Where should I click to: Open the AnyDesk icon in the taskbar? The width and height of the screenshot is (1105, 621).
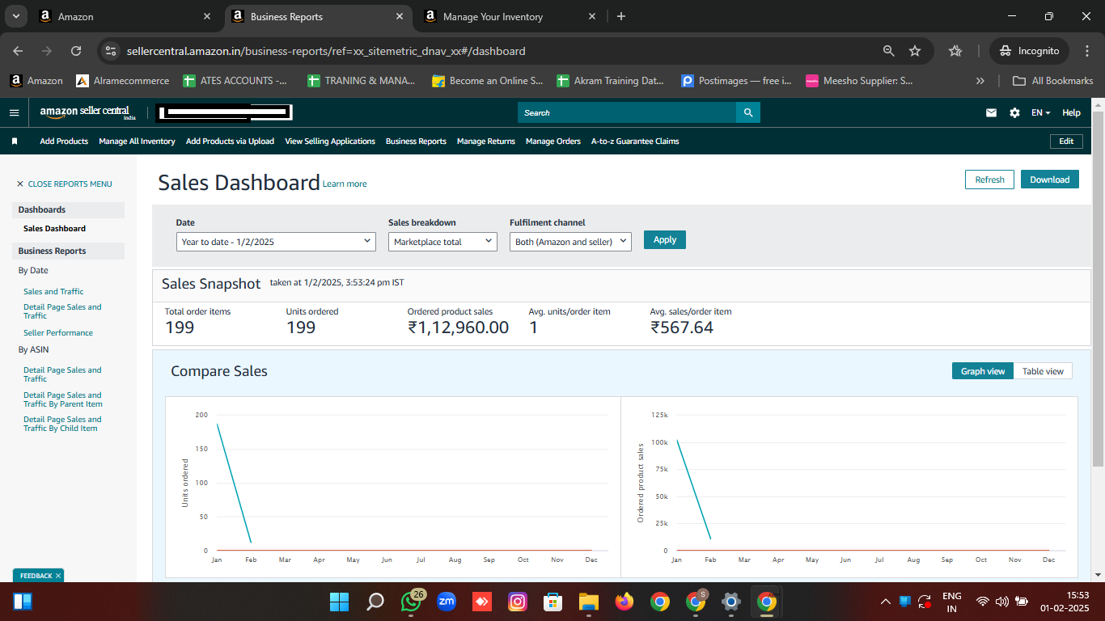482,602
